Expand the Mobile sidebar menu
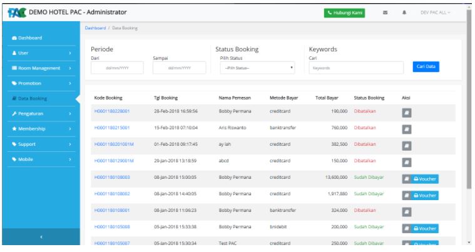Viewport: 475px width, 252px height. coord(41,159)
